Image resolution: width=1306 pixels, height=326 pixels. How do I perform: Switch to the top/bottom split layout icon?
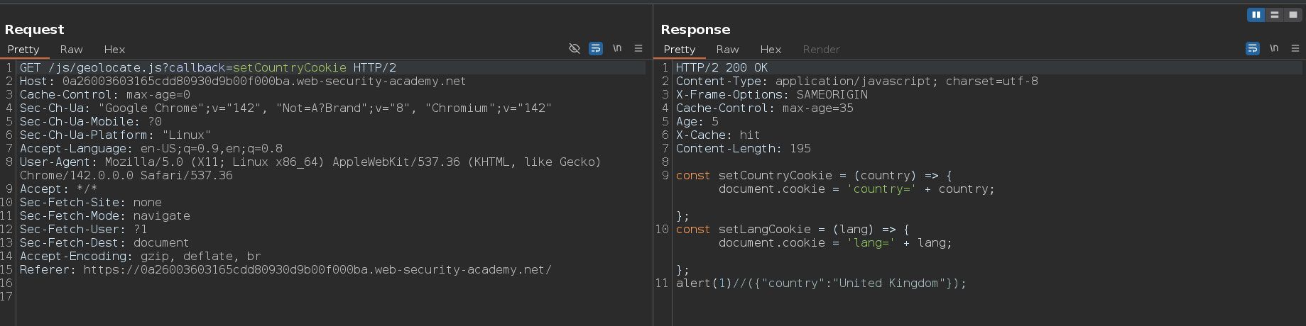pyautogui.click(x=1274, y=15)
